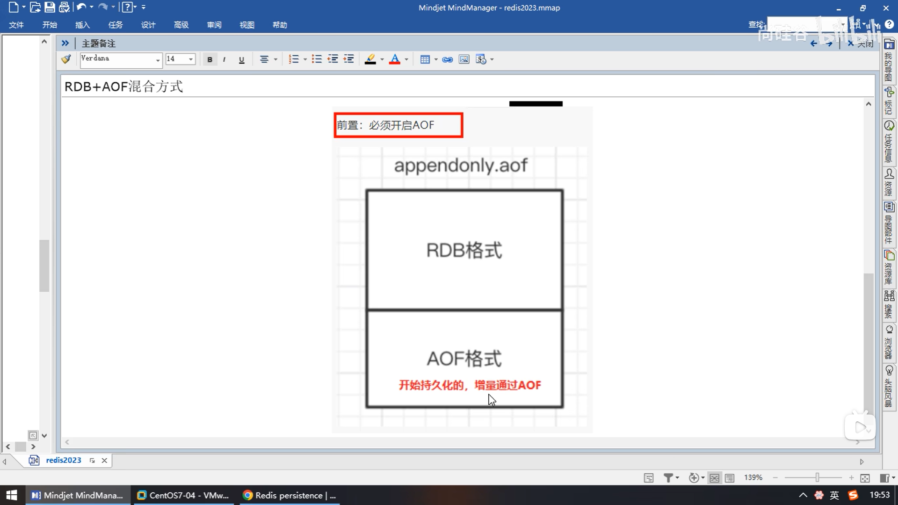The height and width of the screenshot is (505, 898).
Task: Insert a hyperlink in the notes
Action: point(447,59)
